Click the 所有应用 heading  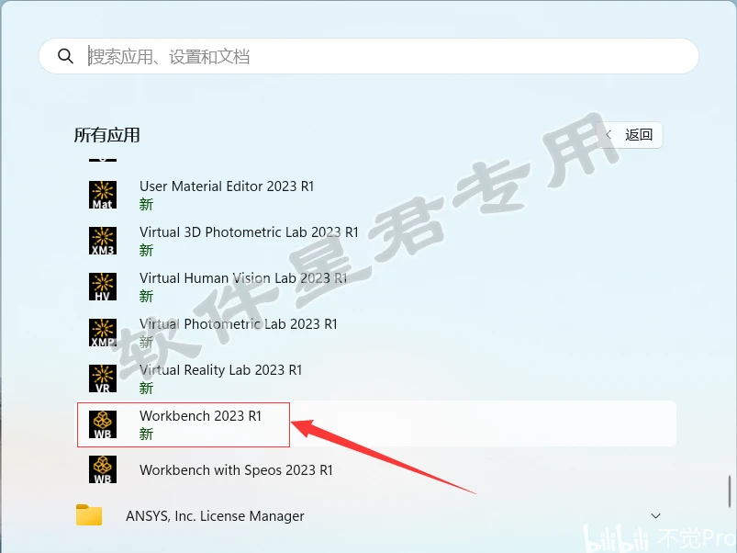point(107,135)
